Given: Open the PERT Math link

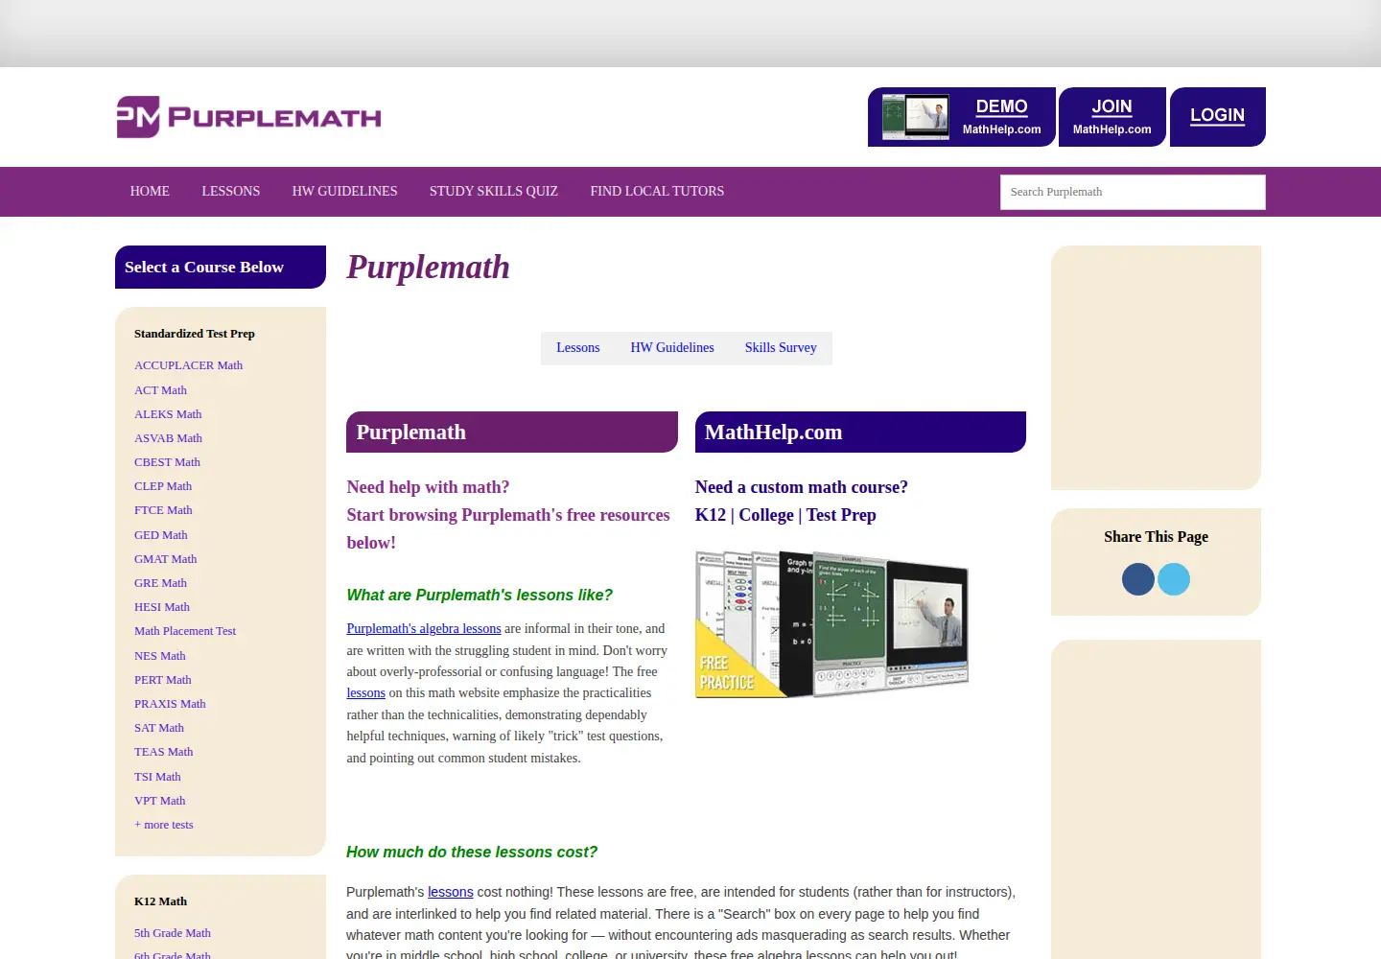Looking at the screenshot, I should click(163, 680).
